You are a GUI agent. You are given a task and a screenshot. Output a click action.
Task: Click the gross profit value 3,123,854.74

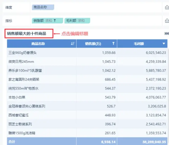156,115
